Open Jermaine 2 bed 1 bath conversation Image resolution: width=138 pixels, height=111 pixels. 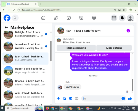click(25, 46)
